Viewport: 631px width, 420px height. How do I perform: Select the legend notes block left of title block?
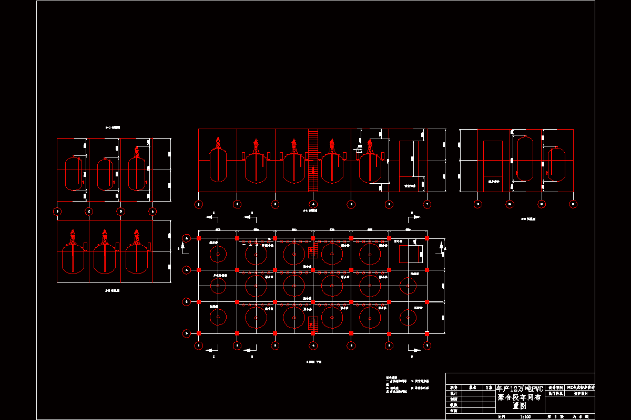point(408,384)
